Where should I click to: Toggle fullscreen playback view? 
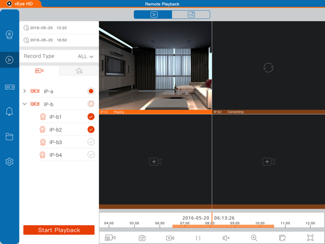(310, 238)
